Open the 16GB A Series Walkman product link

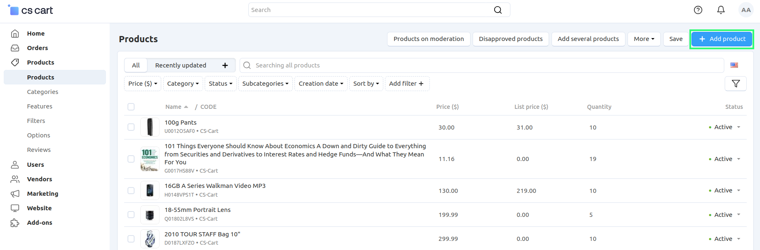click(x=215, y=186)
